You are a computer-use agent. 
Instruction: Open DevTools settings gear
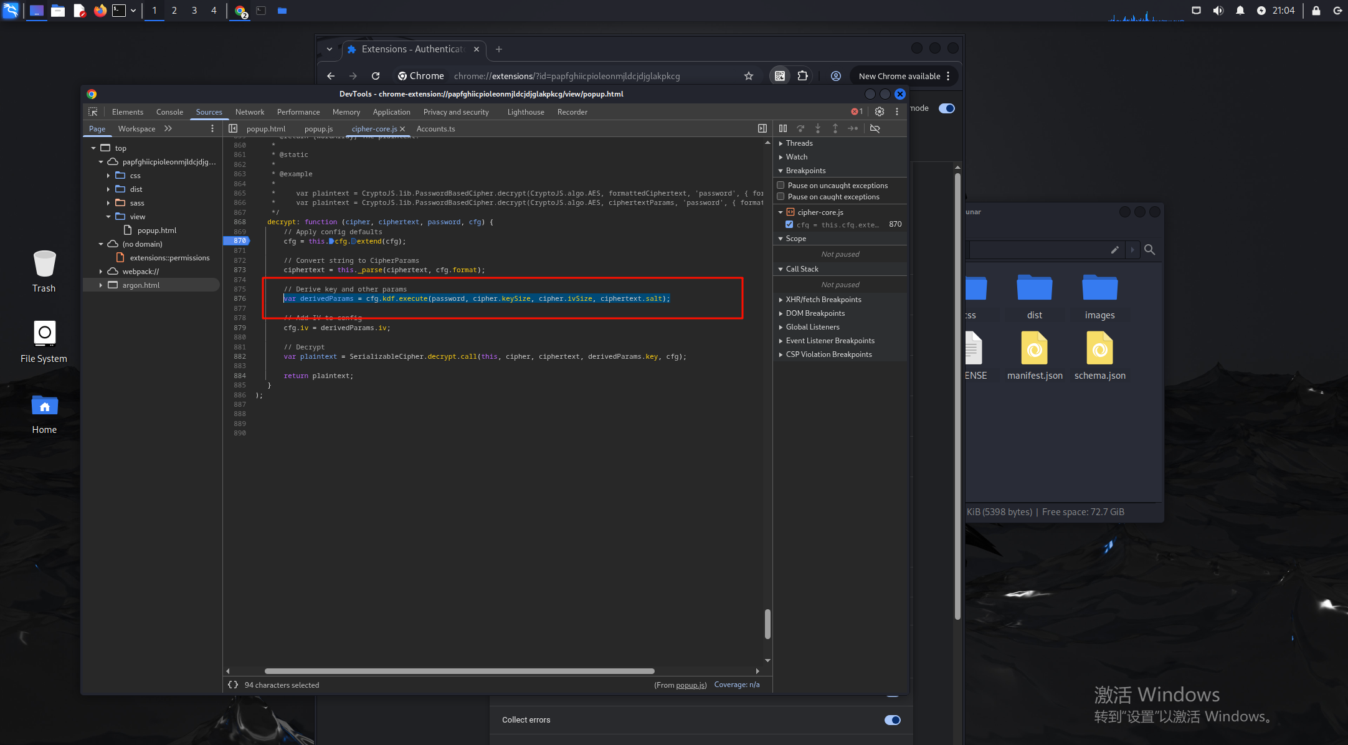[879, 112]
